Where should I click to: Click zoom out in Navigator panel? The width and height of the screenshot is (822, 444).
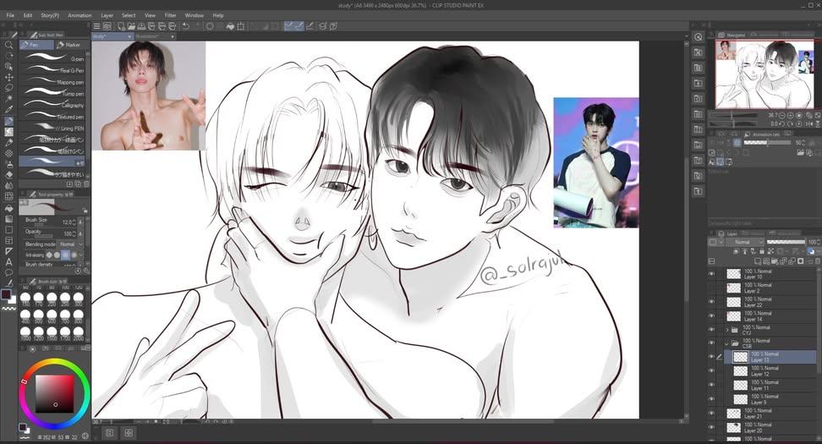click(x=782, y=115)
